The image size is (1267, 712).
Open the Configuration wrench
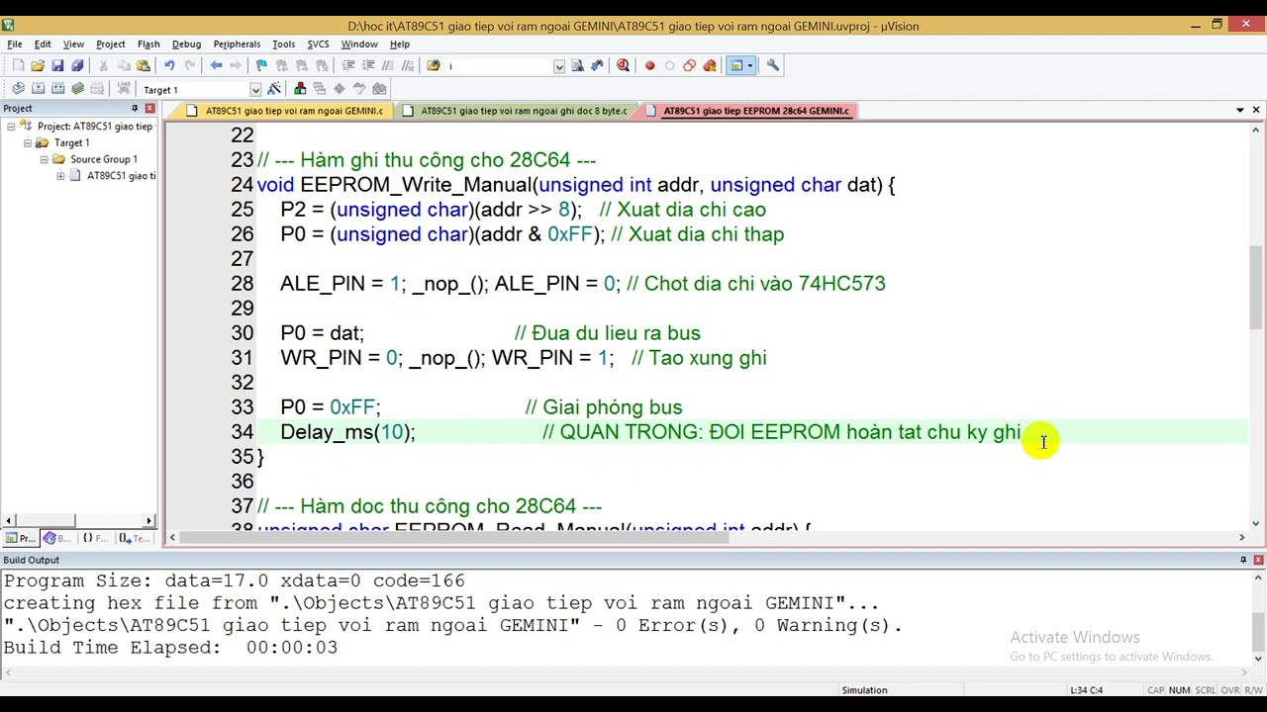(773, 65)
